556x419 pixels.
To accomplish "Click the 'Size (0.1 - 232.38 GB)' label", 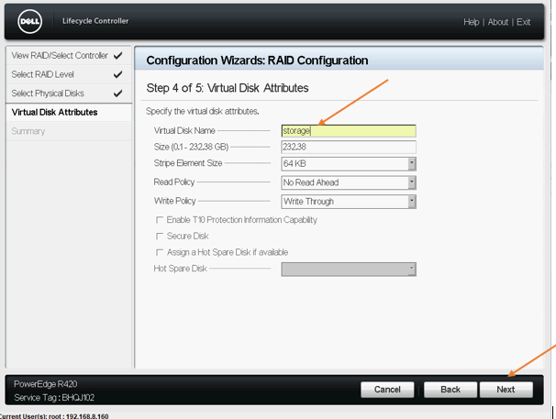I will 191,147.
